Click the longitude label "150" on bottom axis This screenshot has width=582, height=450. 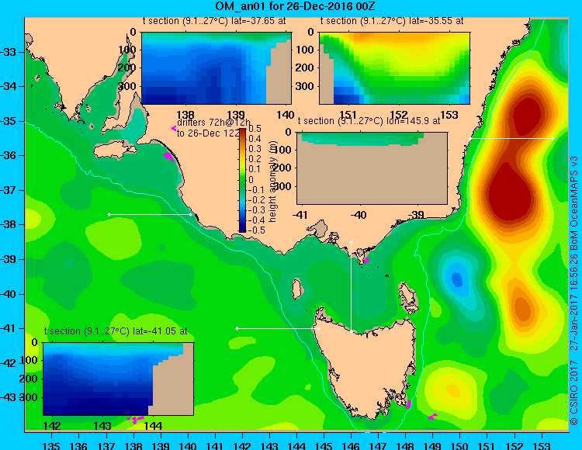[x=460, y=445]
